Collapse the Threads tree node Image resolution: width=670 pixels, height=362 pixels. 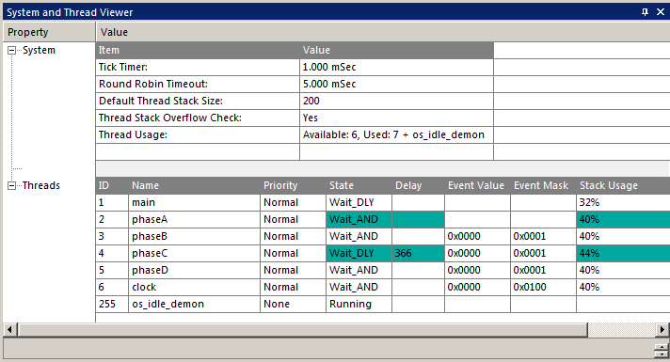coord(12,185)
